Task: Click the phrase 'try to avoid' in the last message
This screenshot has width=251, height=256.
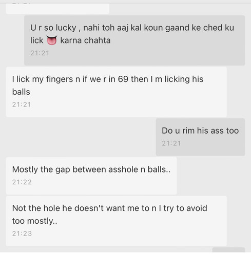Action: (185, 208)
